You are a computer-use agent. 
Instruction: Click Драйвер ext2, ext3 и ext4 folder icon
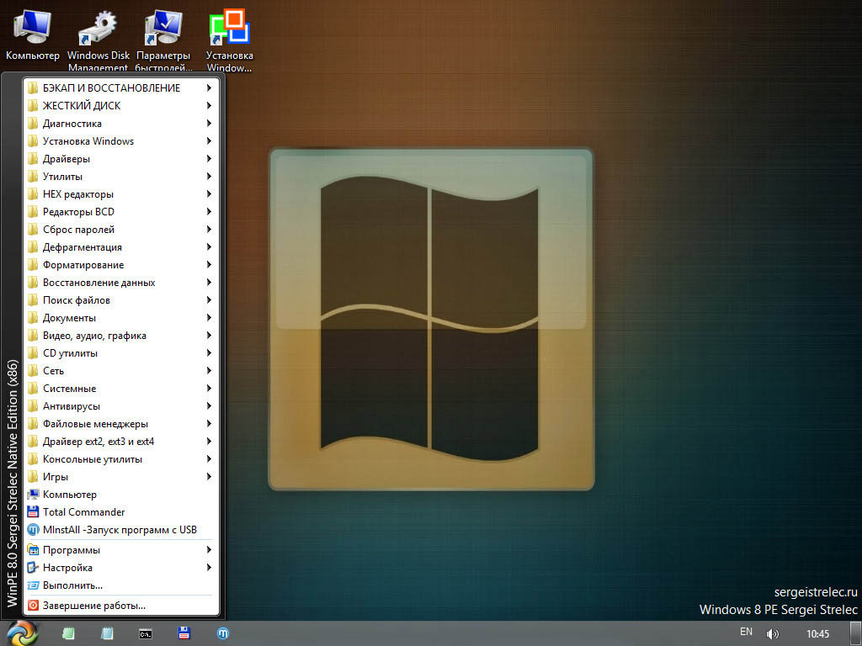[x=33, y=442]
